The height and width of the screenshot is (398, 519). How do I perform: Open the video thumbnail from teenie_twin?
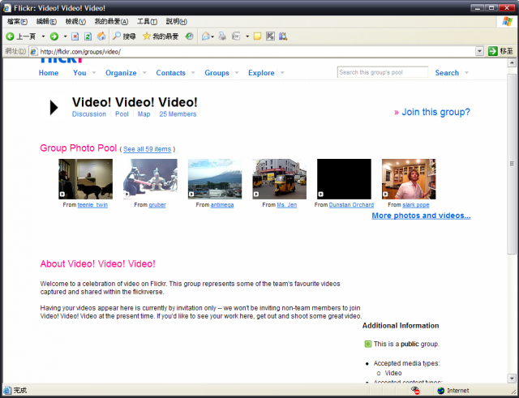pos(86,179)
